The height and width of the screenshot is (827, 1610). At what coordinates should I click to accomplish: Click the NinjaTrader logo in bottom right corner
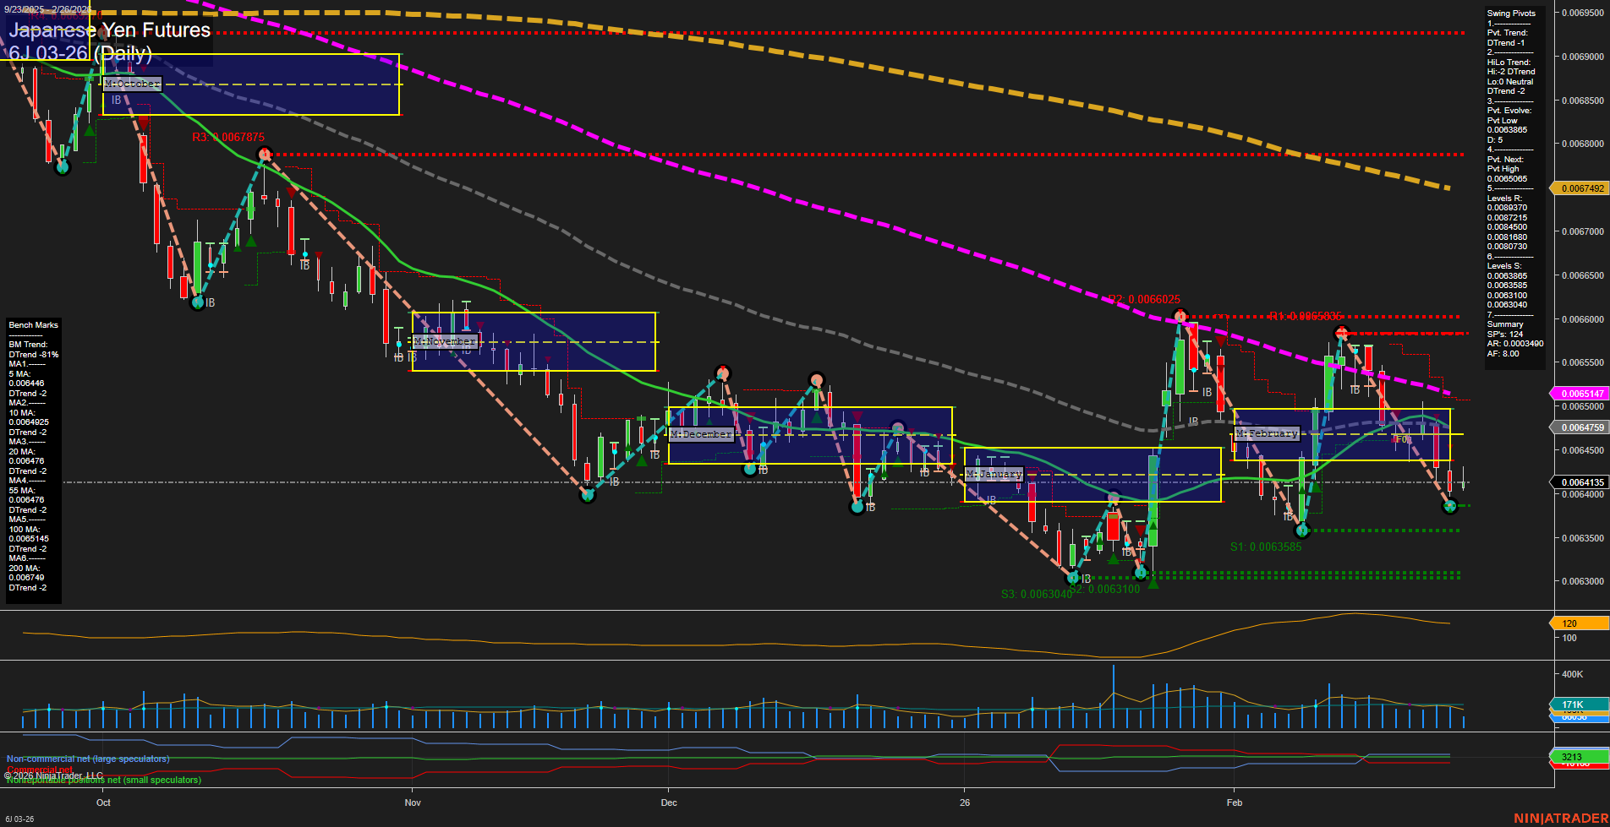tap(1560, 819)
